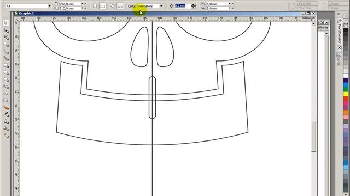
Task: Select the Fill bucket tool
Action: (6, 128)
